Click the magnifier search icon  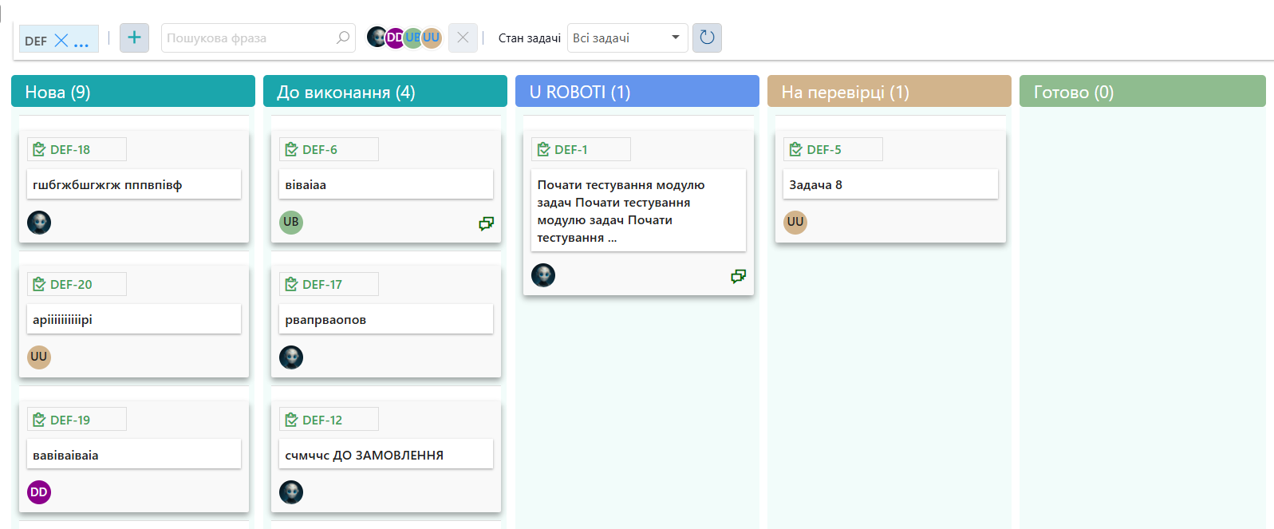[x=343, y=38]
